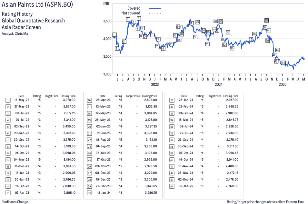Click the boxed number 44 in the table
Screen dimensions: 308x204
172,186
